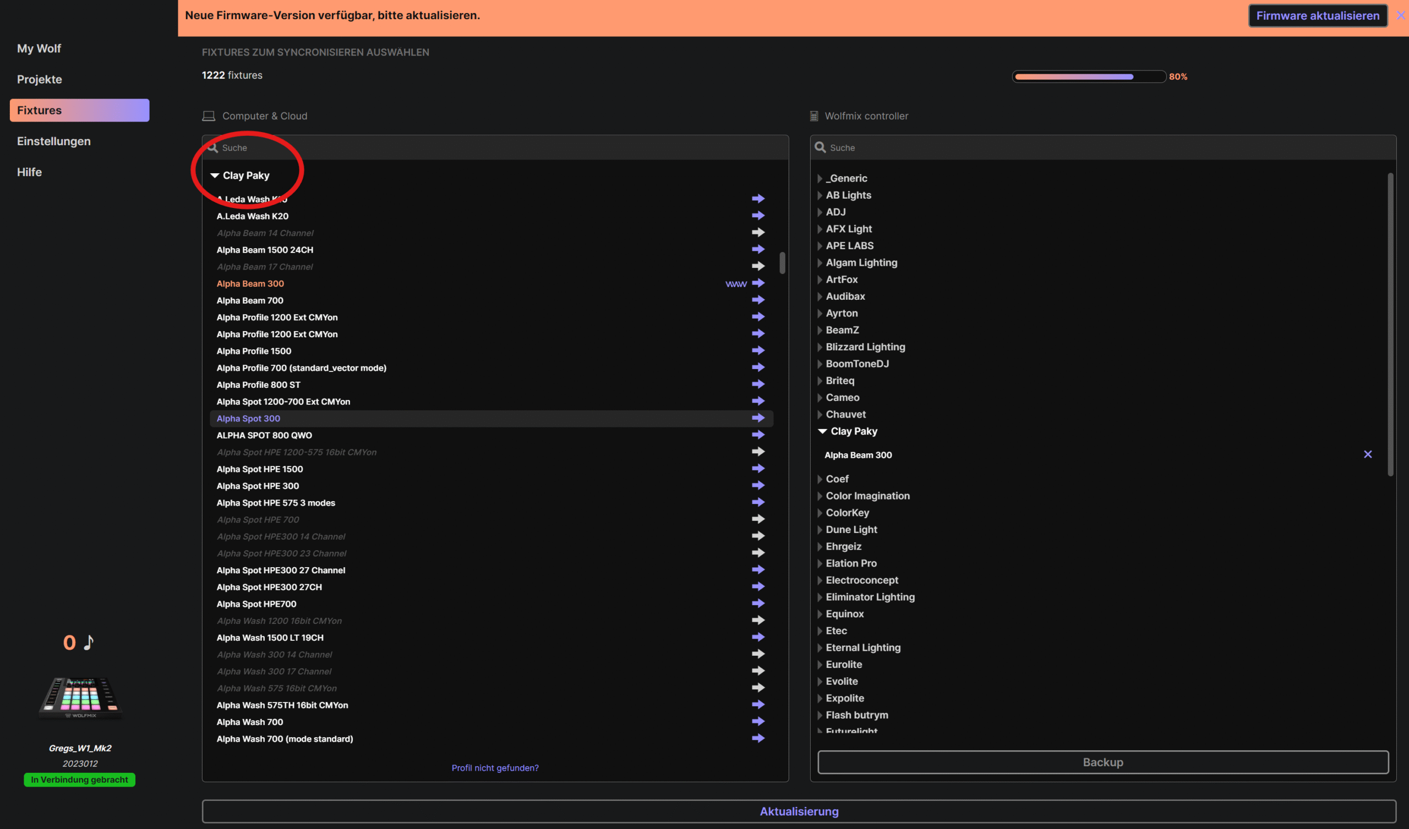The image size is (1409, 829).
Task: Click the www link icon next to Alpha Beam 300
Action: point(735,284)
